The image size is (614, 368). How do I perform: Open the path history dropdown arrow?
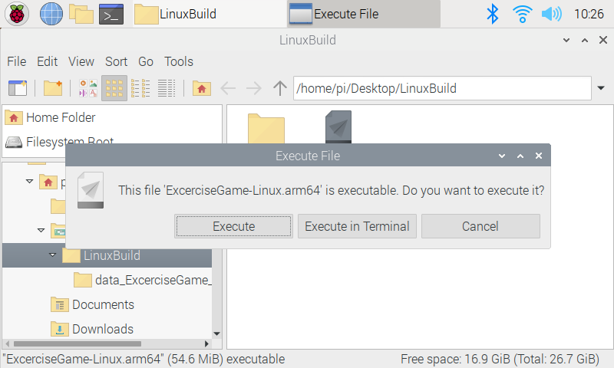click(601, 88)
